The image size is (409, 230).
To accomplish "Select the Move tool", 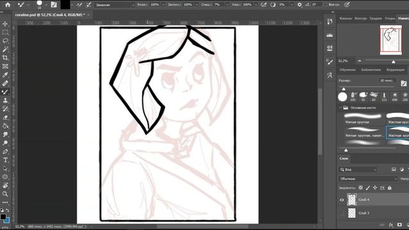I will [x=5, y=24].
